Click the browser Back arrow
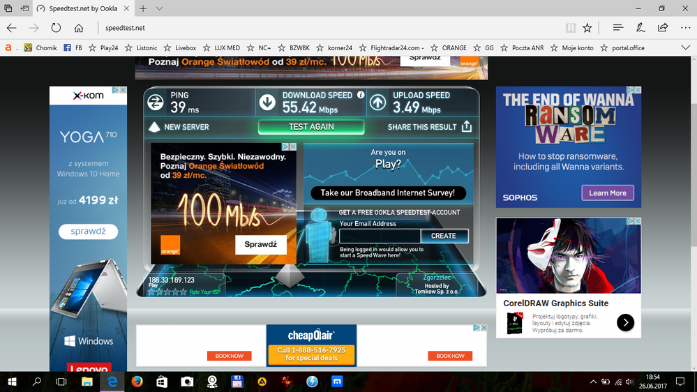Screen dimensions: 697x392 pos(12,28)
